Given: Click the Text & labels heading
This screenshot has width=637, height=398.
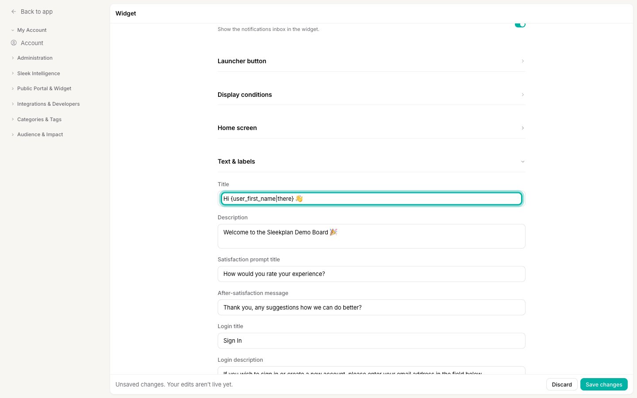Looking at the screenshot, I should tap(236, 161).
